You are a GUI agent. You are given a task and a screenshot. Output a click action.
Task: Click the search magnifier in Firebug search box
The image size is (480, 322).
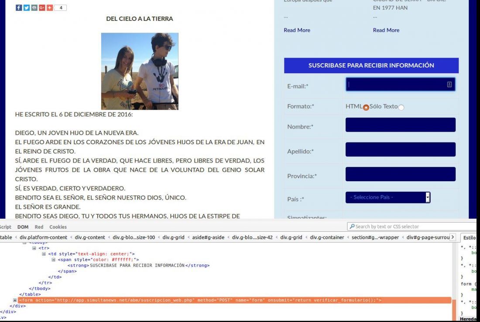pos(352,226)
